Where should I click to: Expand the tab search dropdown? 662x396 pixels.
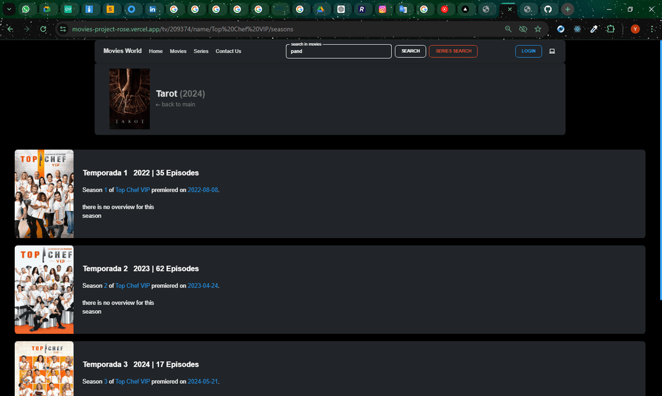(x=9, y=9)
